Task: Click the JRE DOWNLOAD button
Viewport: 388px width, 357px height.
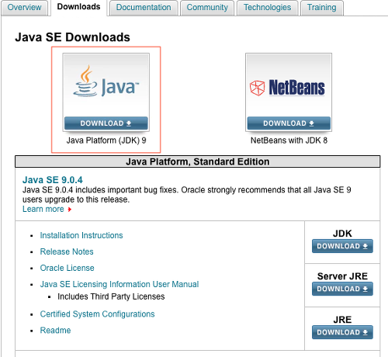Action: (x=342, y=332)
